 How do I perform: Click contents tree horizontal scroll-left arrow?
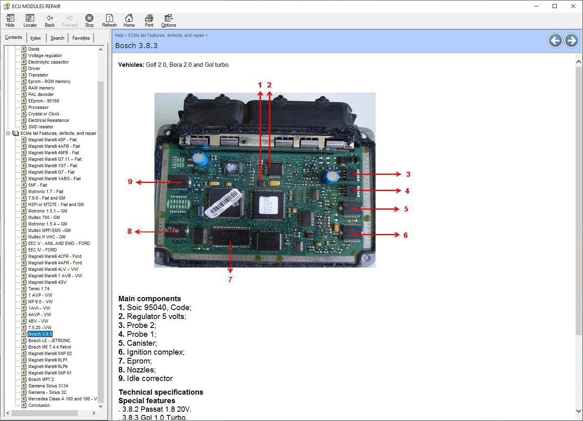(x=8, y=413)
